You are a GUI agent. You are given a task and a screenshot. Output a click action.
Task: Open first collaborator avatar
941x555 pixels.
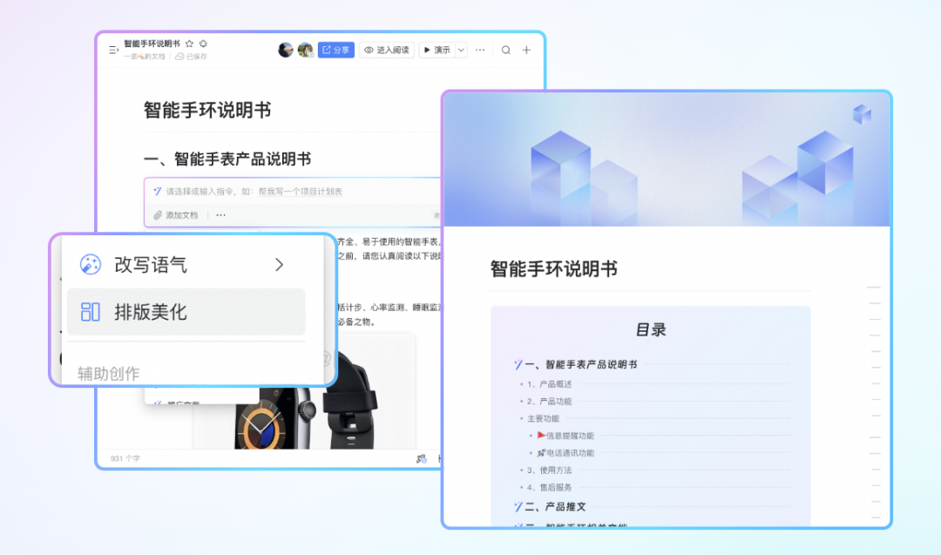[x=286, y=50]
